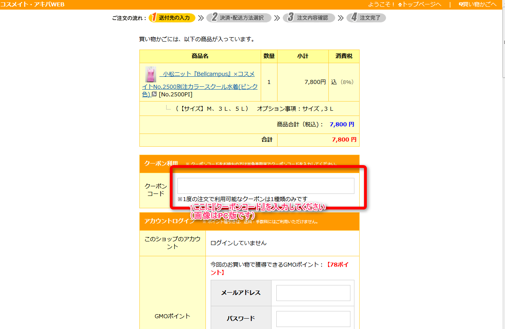
Task: Click into the メールアドレス field
Action: 313,293
